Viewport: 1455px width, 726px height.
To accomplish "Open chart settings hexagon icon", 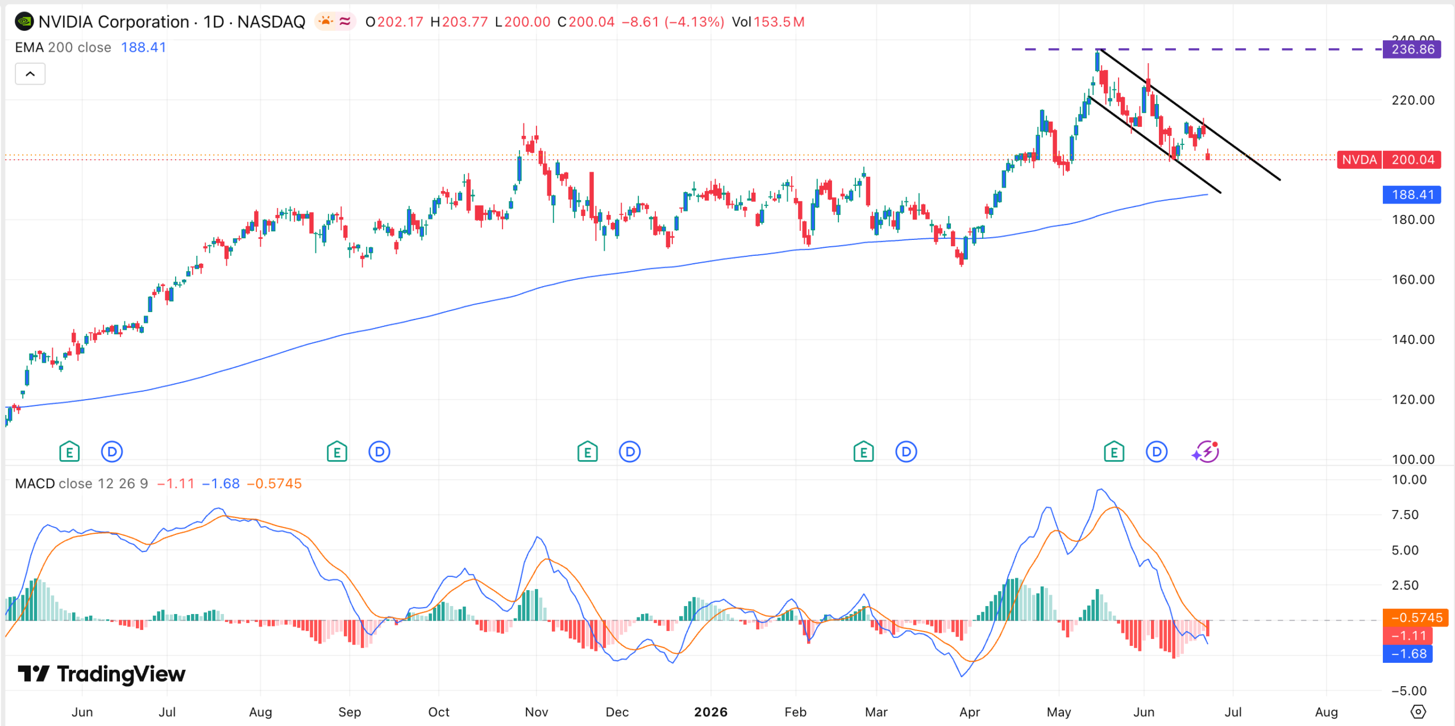I will click(x=1418, y=711).
